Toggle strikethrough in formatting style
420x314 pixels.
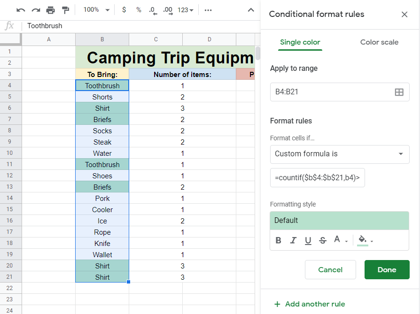click(323, 240)
